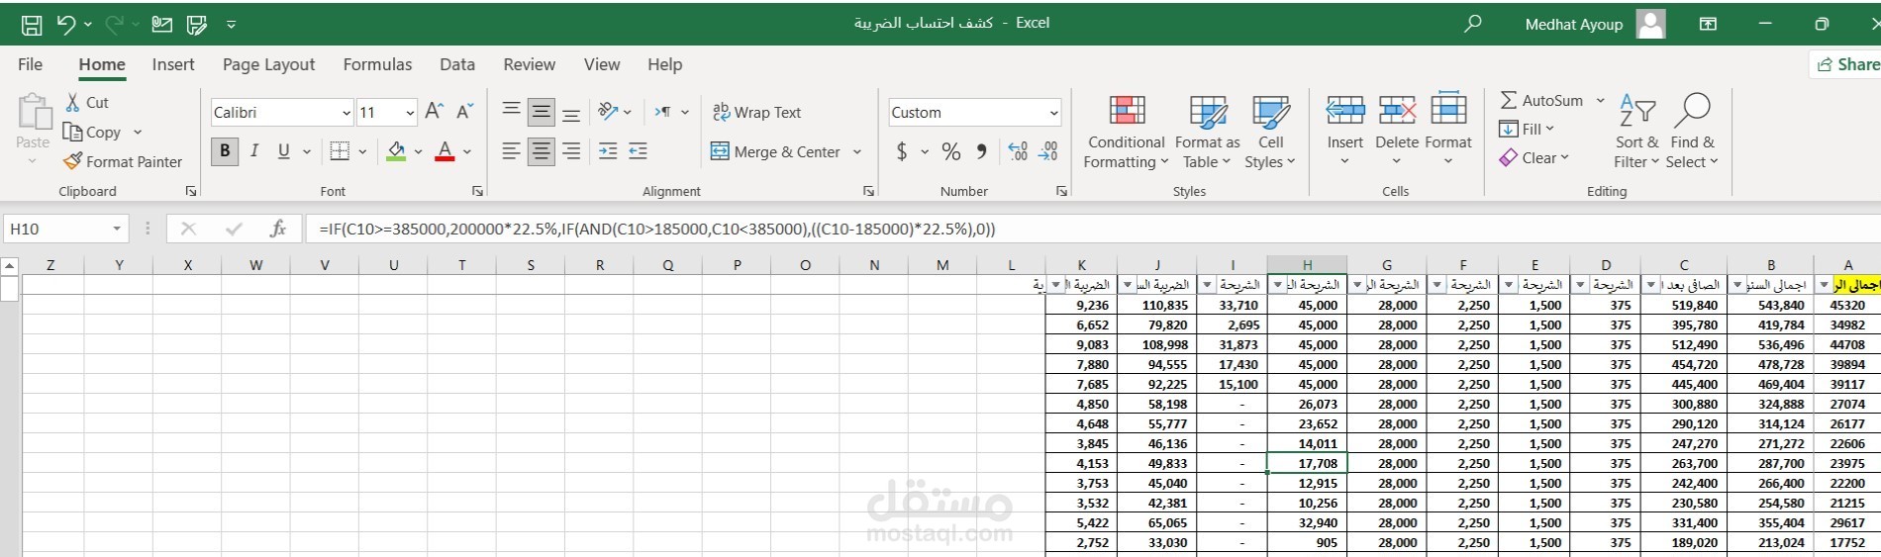Toggle Align Left
Screen dimensions: 1881x557
click(511, 151)
